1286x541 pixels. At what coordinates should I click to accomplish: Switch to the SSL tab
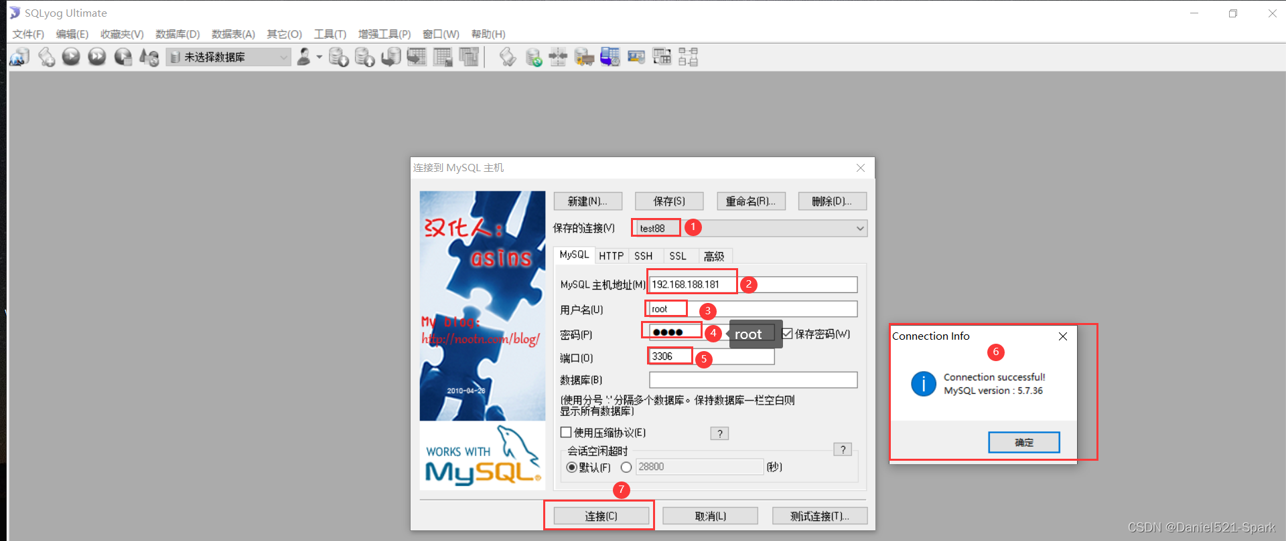(678, 256)
